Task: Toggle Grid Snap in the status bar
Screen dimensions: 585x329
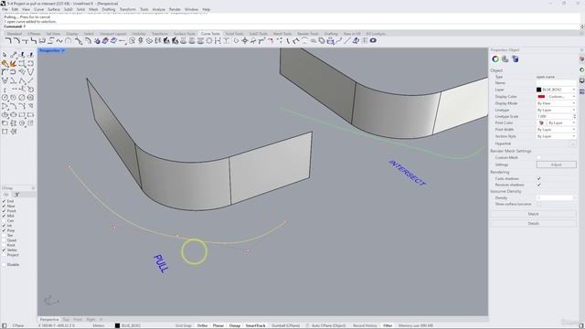Action: pos(183,325)
